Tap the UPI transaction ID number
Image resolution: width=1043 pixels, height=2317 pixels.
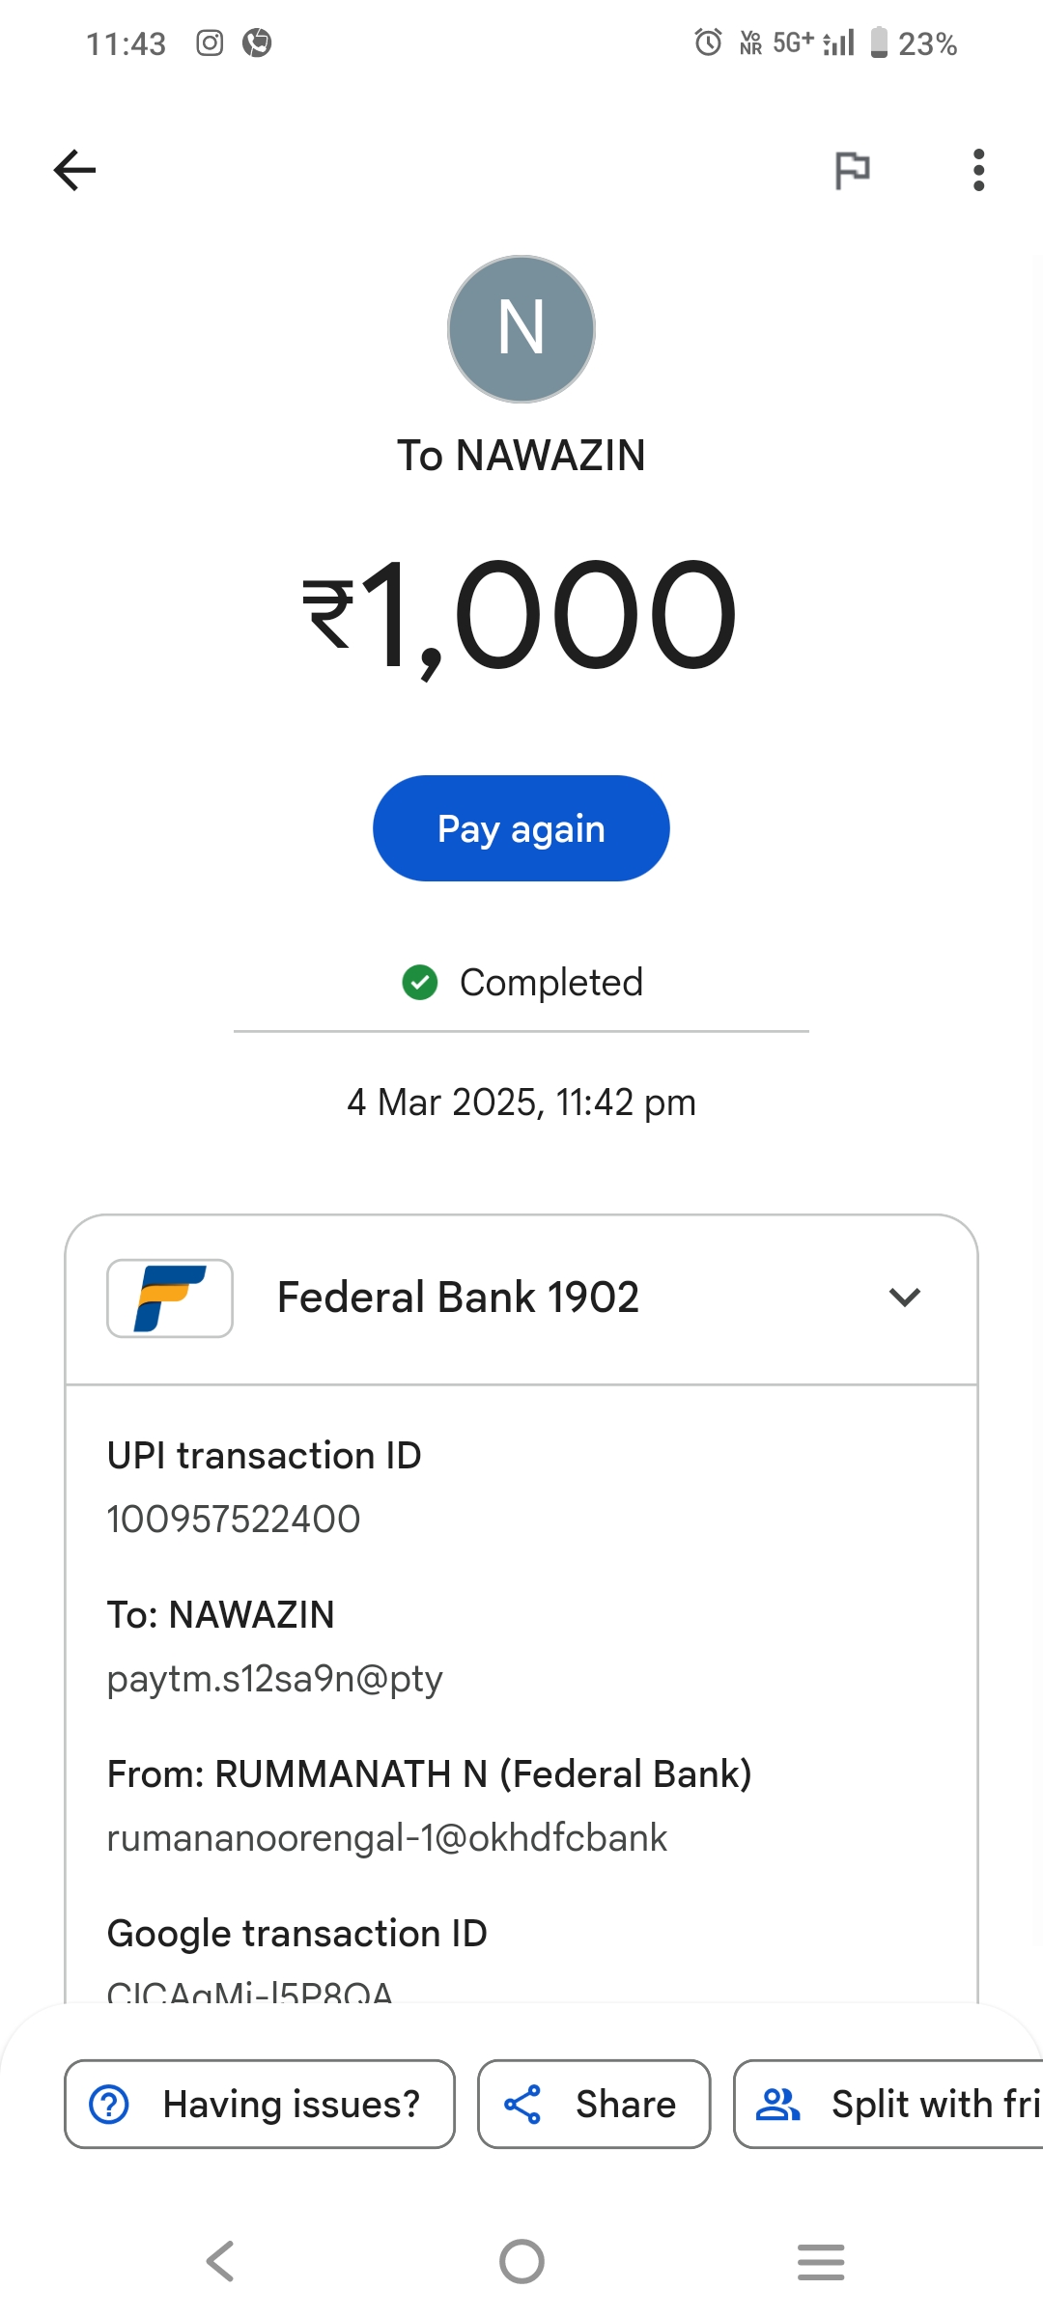(x=234, y=1520)
